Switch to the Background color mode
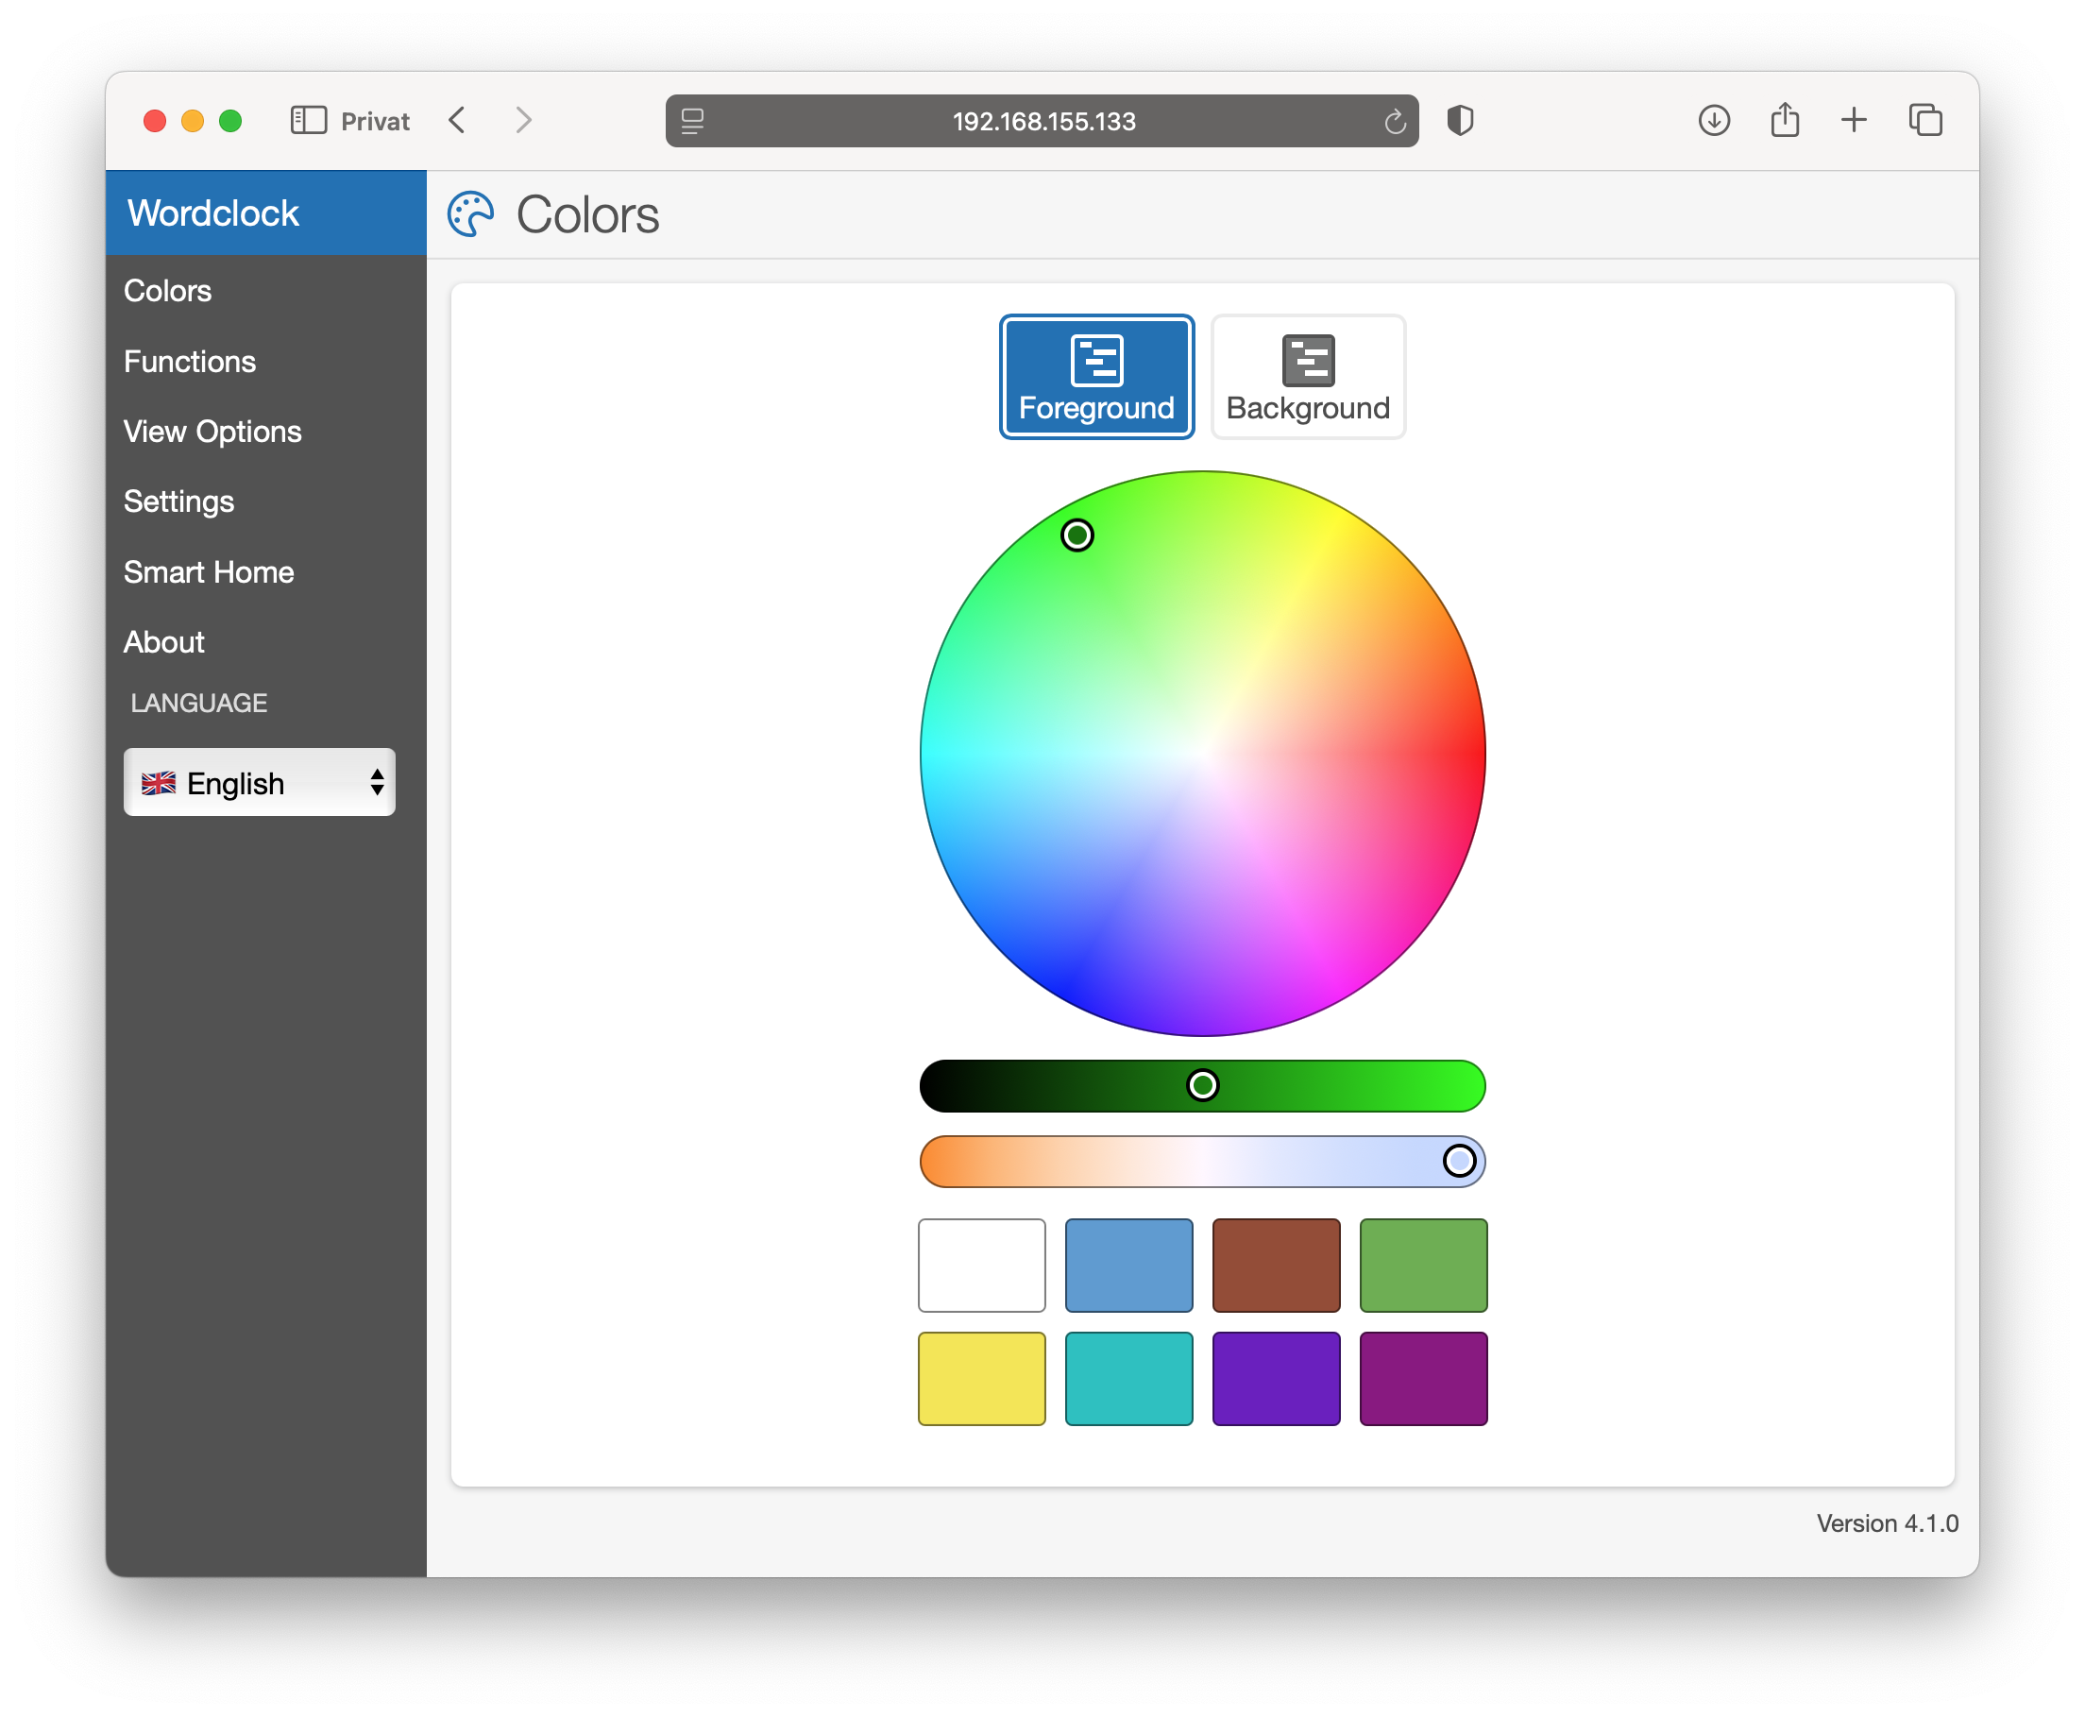2085x1717 pixels. click(1307, 377)
